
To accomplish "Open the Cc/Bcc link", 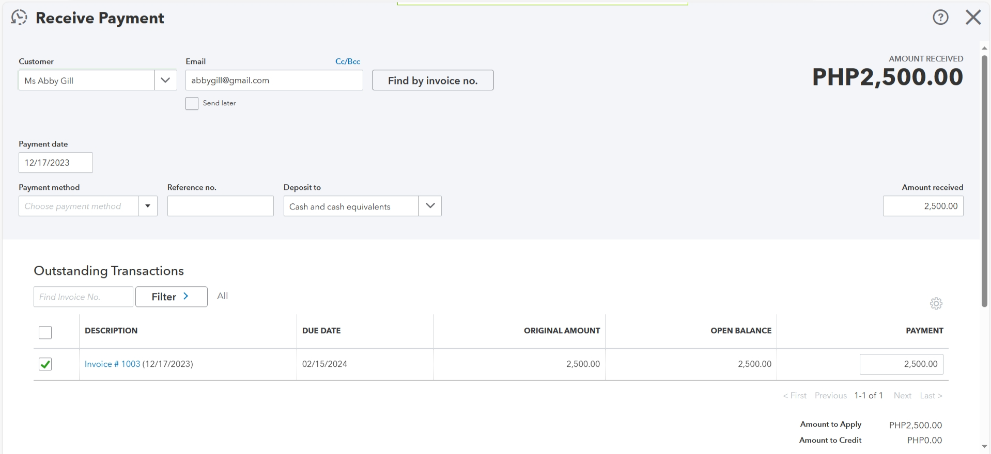I will click(347, 61).
